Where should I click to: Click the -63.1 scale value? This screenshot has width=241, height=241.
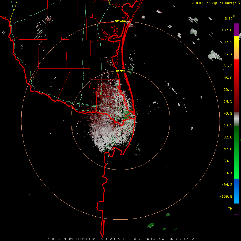click(227, 161)
